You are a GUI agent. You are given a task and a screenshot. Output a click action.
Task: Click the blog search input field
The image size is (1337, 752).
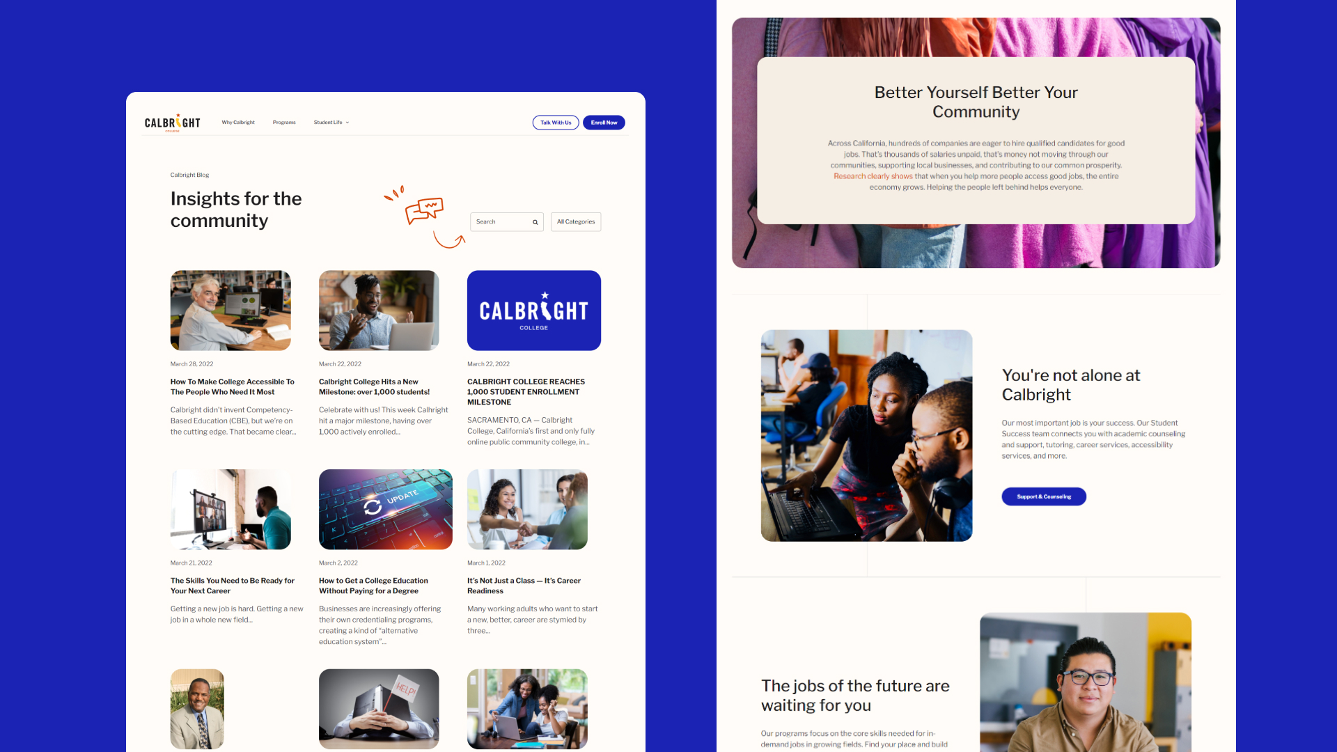(506, 221)
